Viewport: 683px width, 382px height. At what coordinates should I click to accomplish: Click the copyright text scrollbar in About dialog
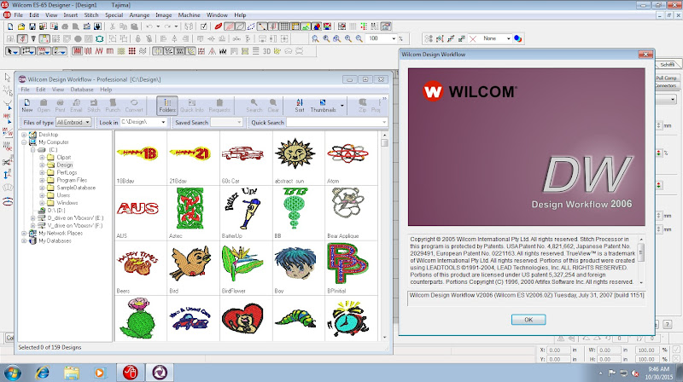641,260
